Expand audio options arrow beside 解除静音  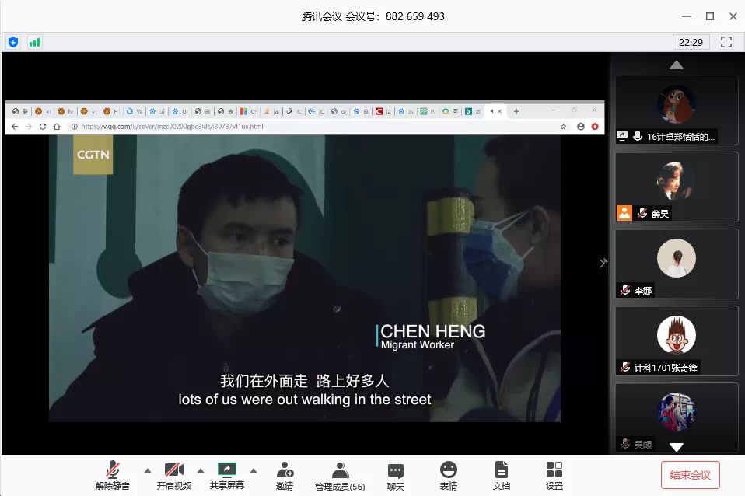(147, 470)
